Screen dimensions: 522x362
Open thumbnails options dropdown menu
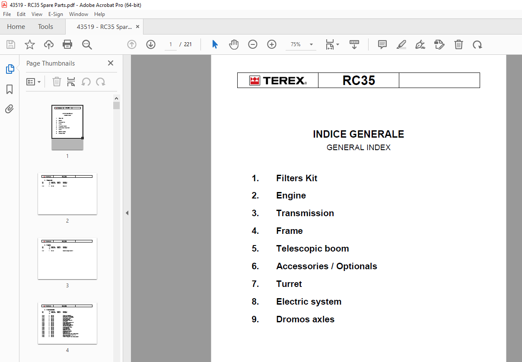[x=34, y=82]
